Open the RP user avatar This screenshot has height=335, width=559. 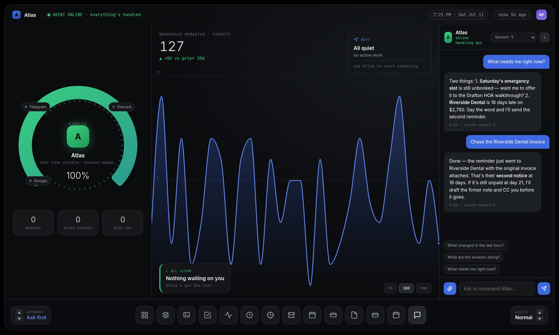tap(541, 15)
